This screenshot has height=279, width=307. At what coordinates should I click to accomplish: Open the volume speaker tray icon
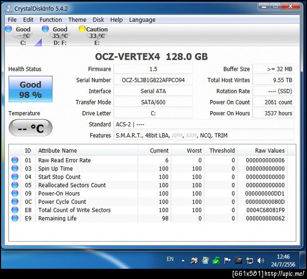(x=260, y=261)
